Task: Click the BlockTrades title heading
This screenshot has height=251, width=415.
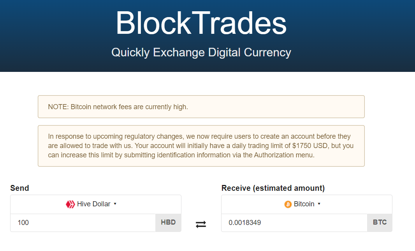Action: coord(201,23)
